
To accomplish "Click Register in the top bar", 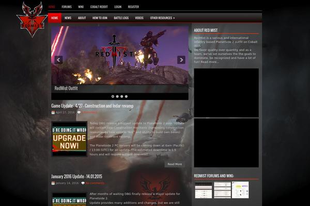I will click(x=133, y=7).
